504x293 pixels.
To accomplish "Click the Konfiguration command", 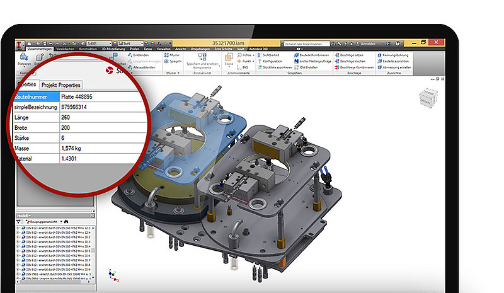I will (270, 61).
